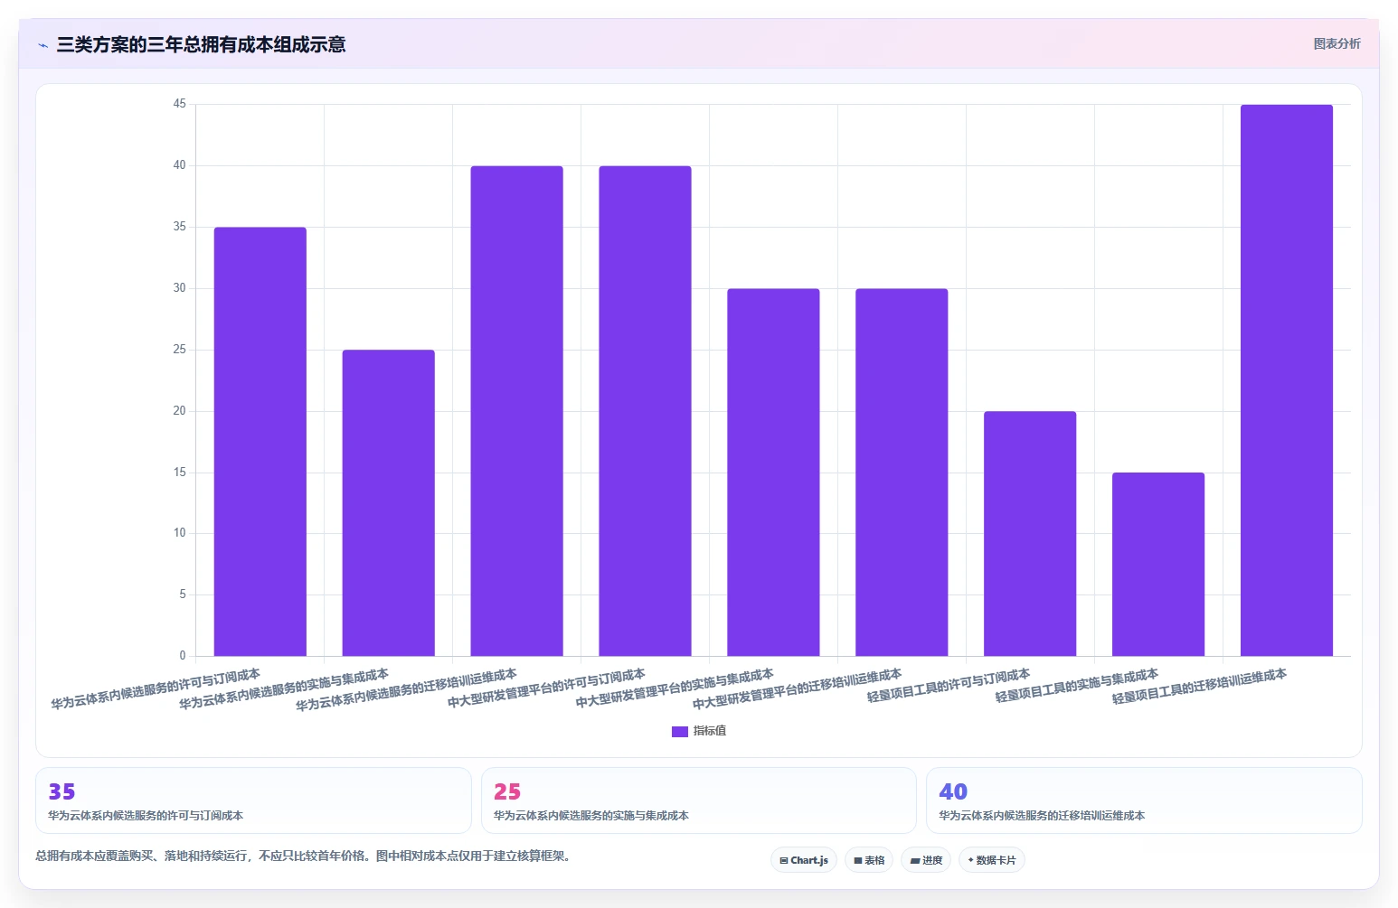Toggle the 指标值 legend color box
This screenshot has height=908, width=1398.
pyautogui.click(x=680, y=732)
